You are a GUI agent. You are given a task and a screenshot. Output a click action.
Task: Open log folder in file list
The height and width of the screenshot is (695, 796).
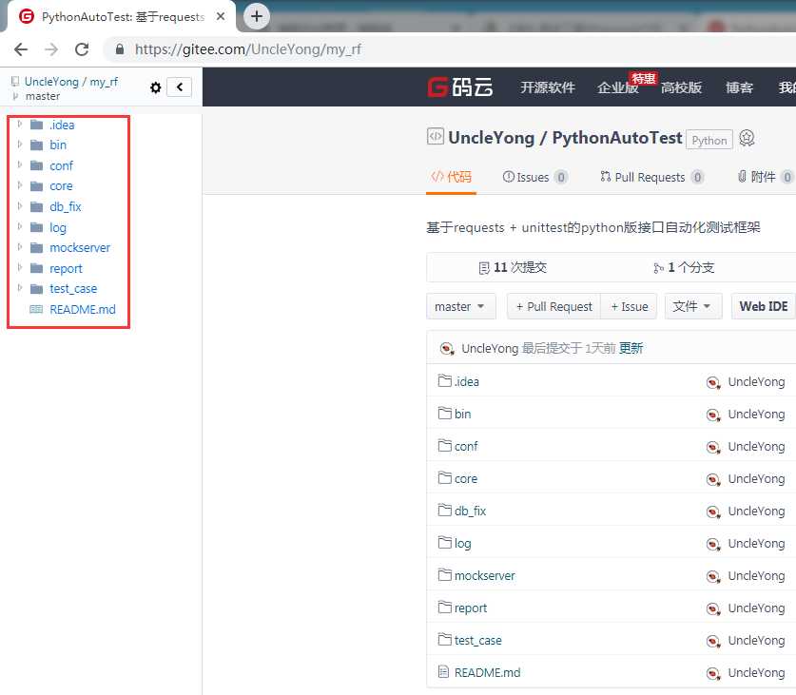[462, 543]
